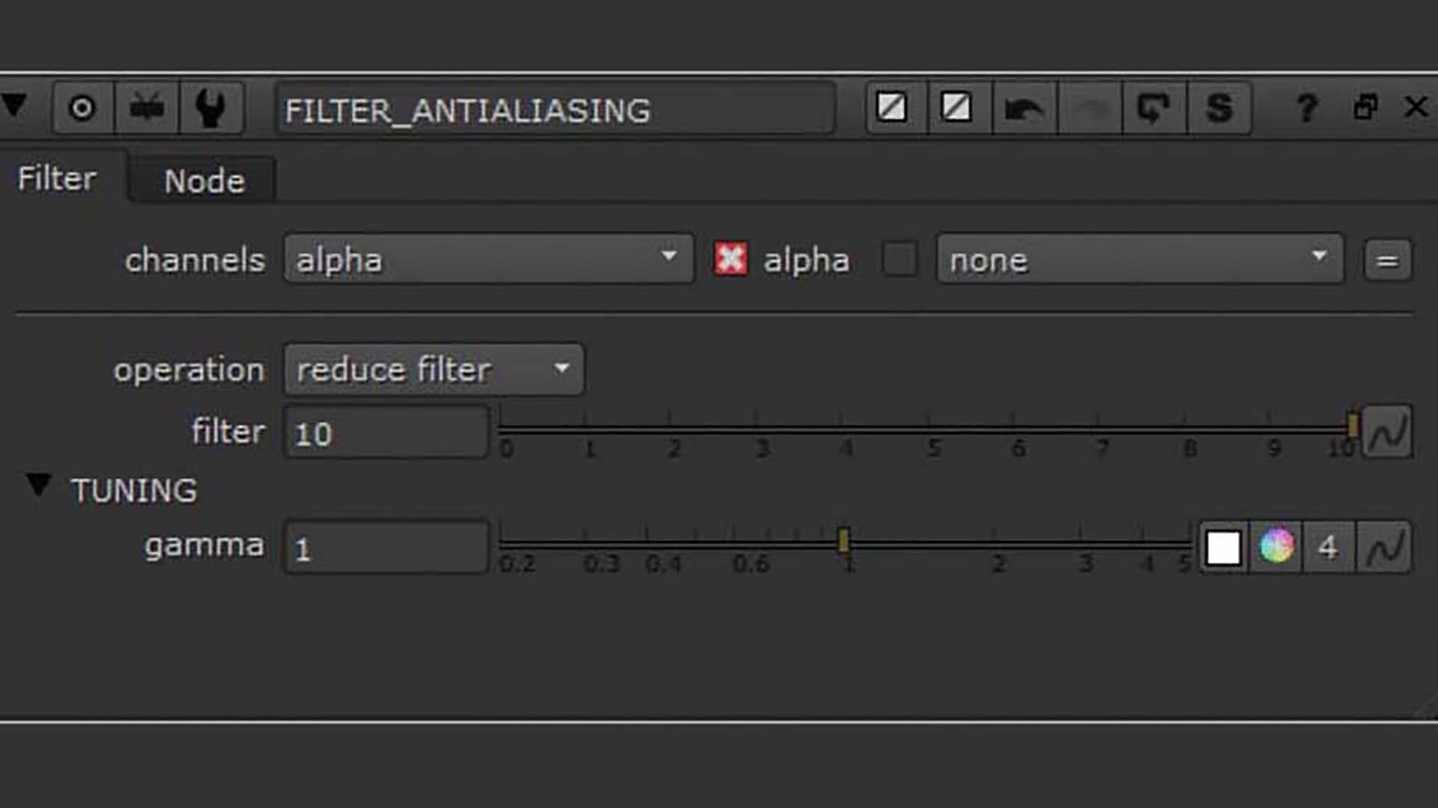Click the equals button beside none dropdown
This screenshot has width=1438, height=808.
(1387, 260)
